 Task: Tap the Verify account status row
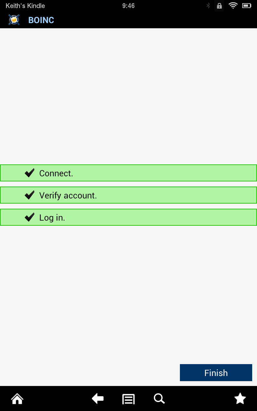[128, 195]
